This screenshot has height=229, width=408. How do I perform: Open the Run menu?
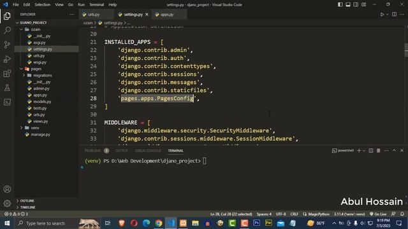click(x=81, y=4)
